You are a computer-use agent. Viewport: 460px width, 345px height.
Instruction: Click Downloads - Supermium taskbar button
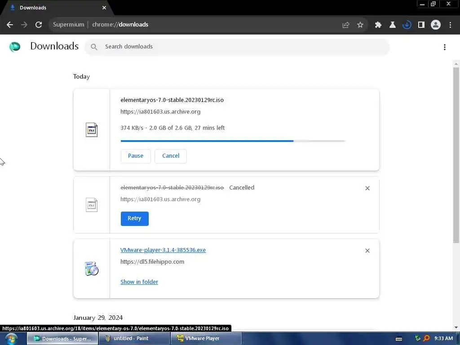(x=62, y=339)
